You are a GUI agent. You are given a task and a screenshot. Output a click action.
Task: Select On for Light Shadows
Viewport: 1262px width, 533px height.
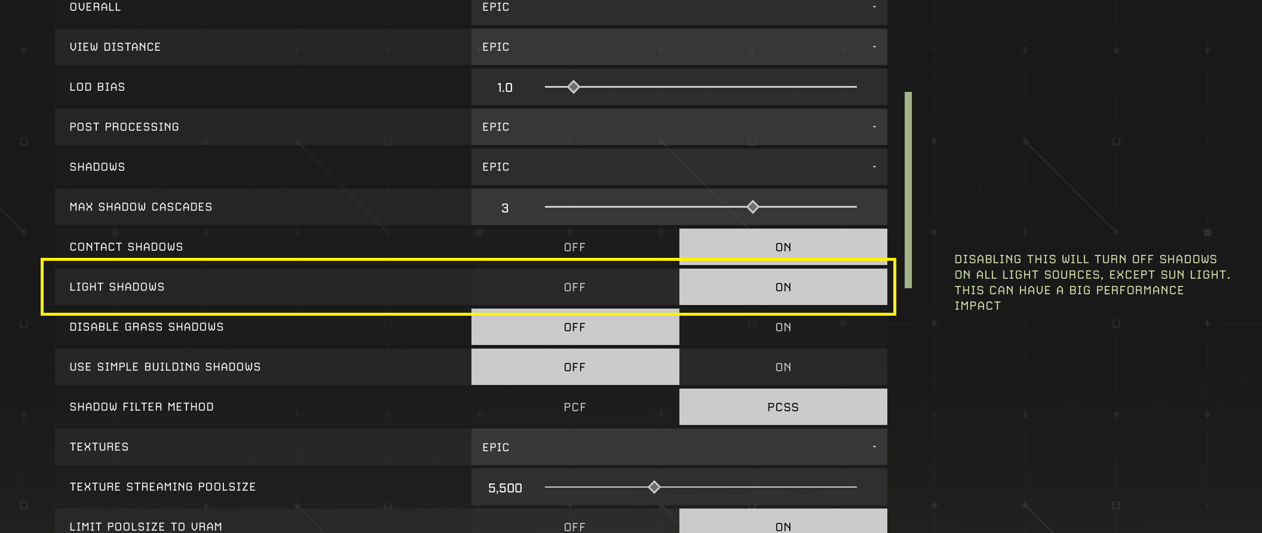point(783,287)
